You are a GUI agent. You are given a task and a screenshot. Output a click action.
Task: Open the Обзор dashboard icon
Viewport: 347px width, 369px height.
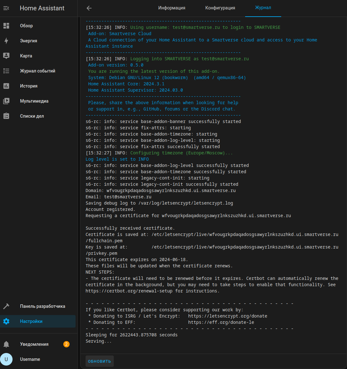pos(6,26)
